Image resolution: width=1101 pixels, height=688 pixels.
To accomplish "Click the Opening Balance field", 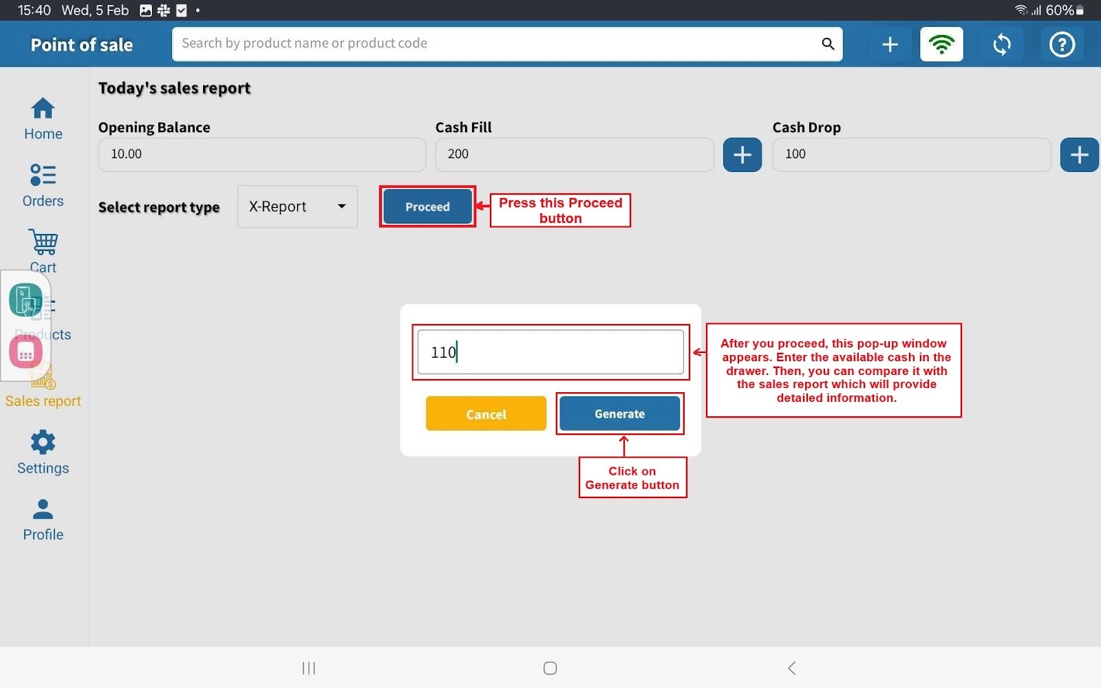I will pos(261,155).
